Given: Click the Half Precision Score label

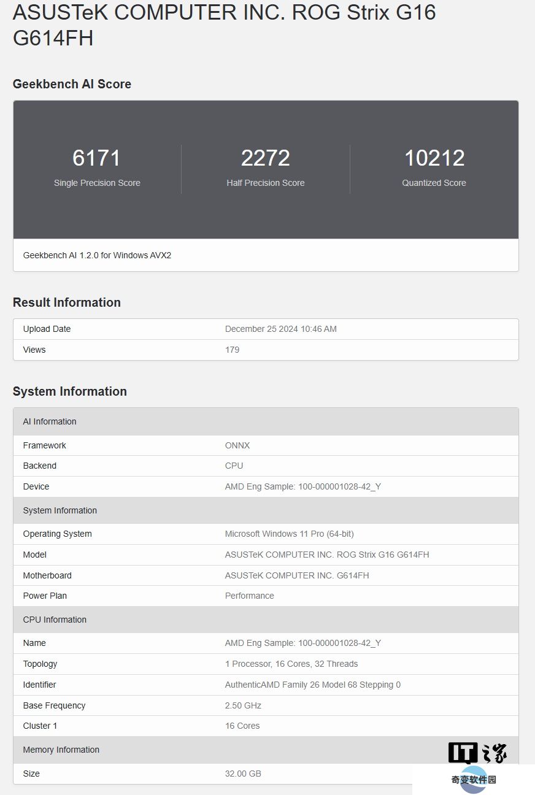Looking at the screenshot, I should coord(266,183).
